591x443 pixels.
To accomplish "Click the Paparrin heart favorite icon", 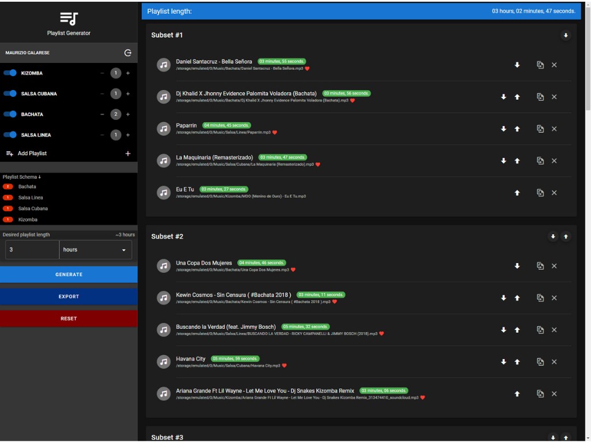I will click(x=275, y=133).
